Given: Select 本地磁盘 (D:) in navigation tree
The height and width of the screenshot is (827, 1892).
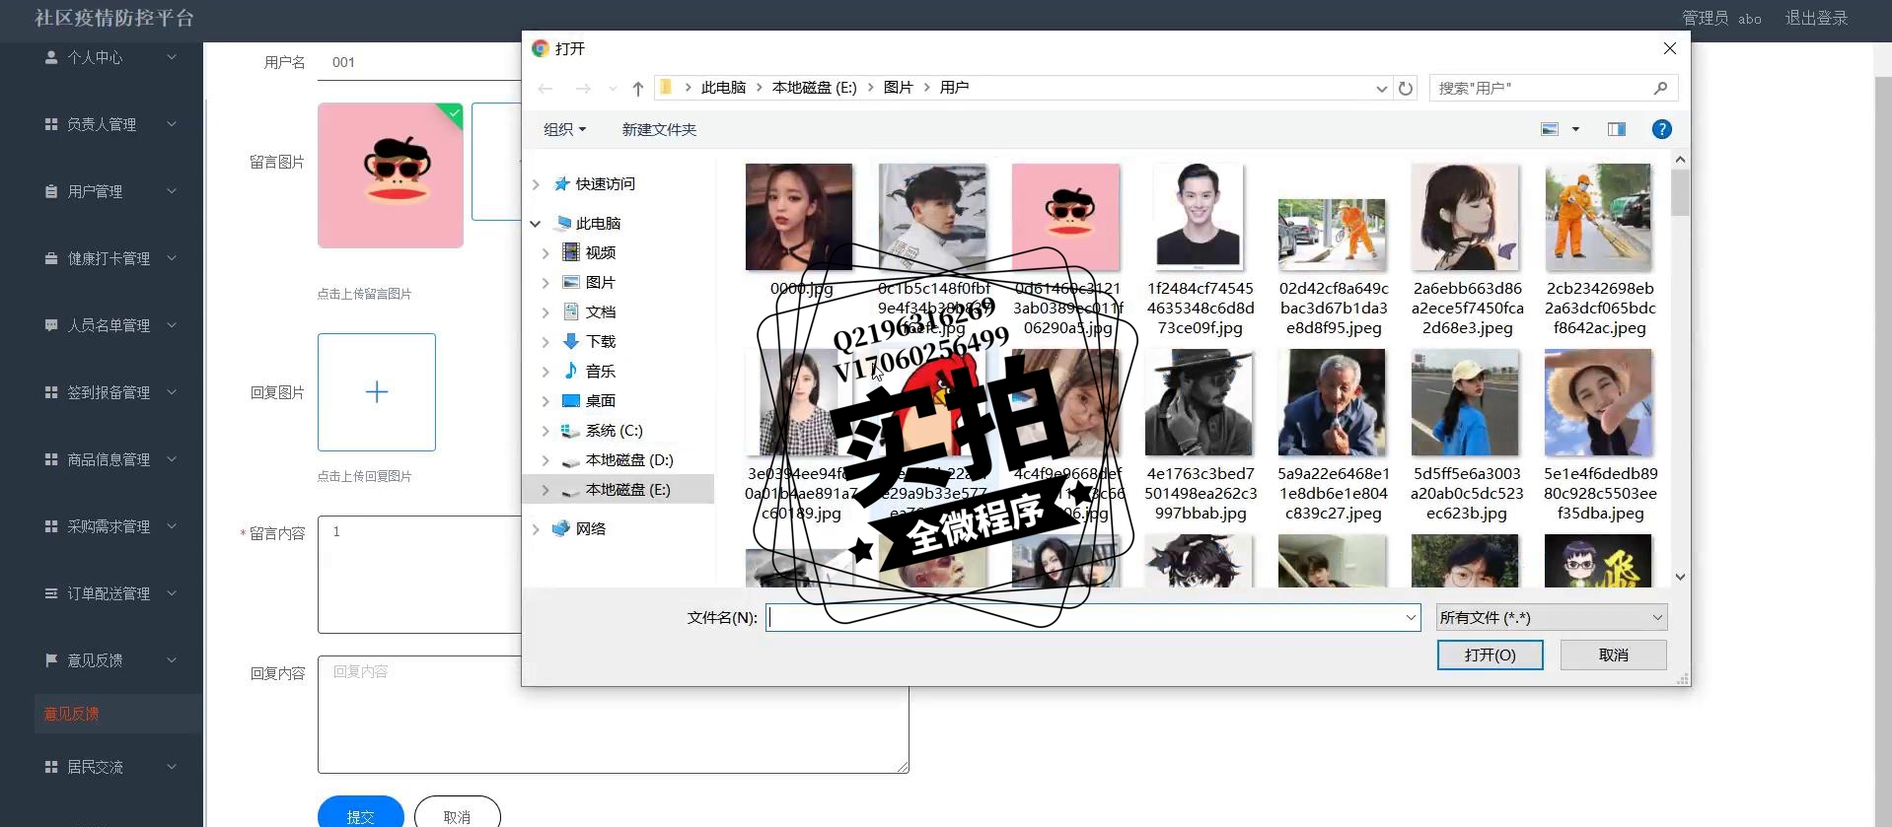Looking at the screenshot, I should click(x=618, y=460).
